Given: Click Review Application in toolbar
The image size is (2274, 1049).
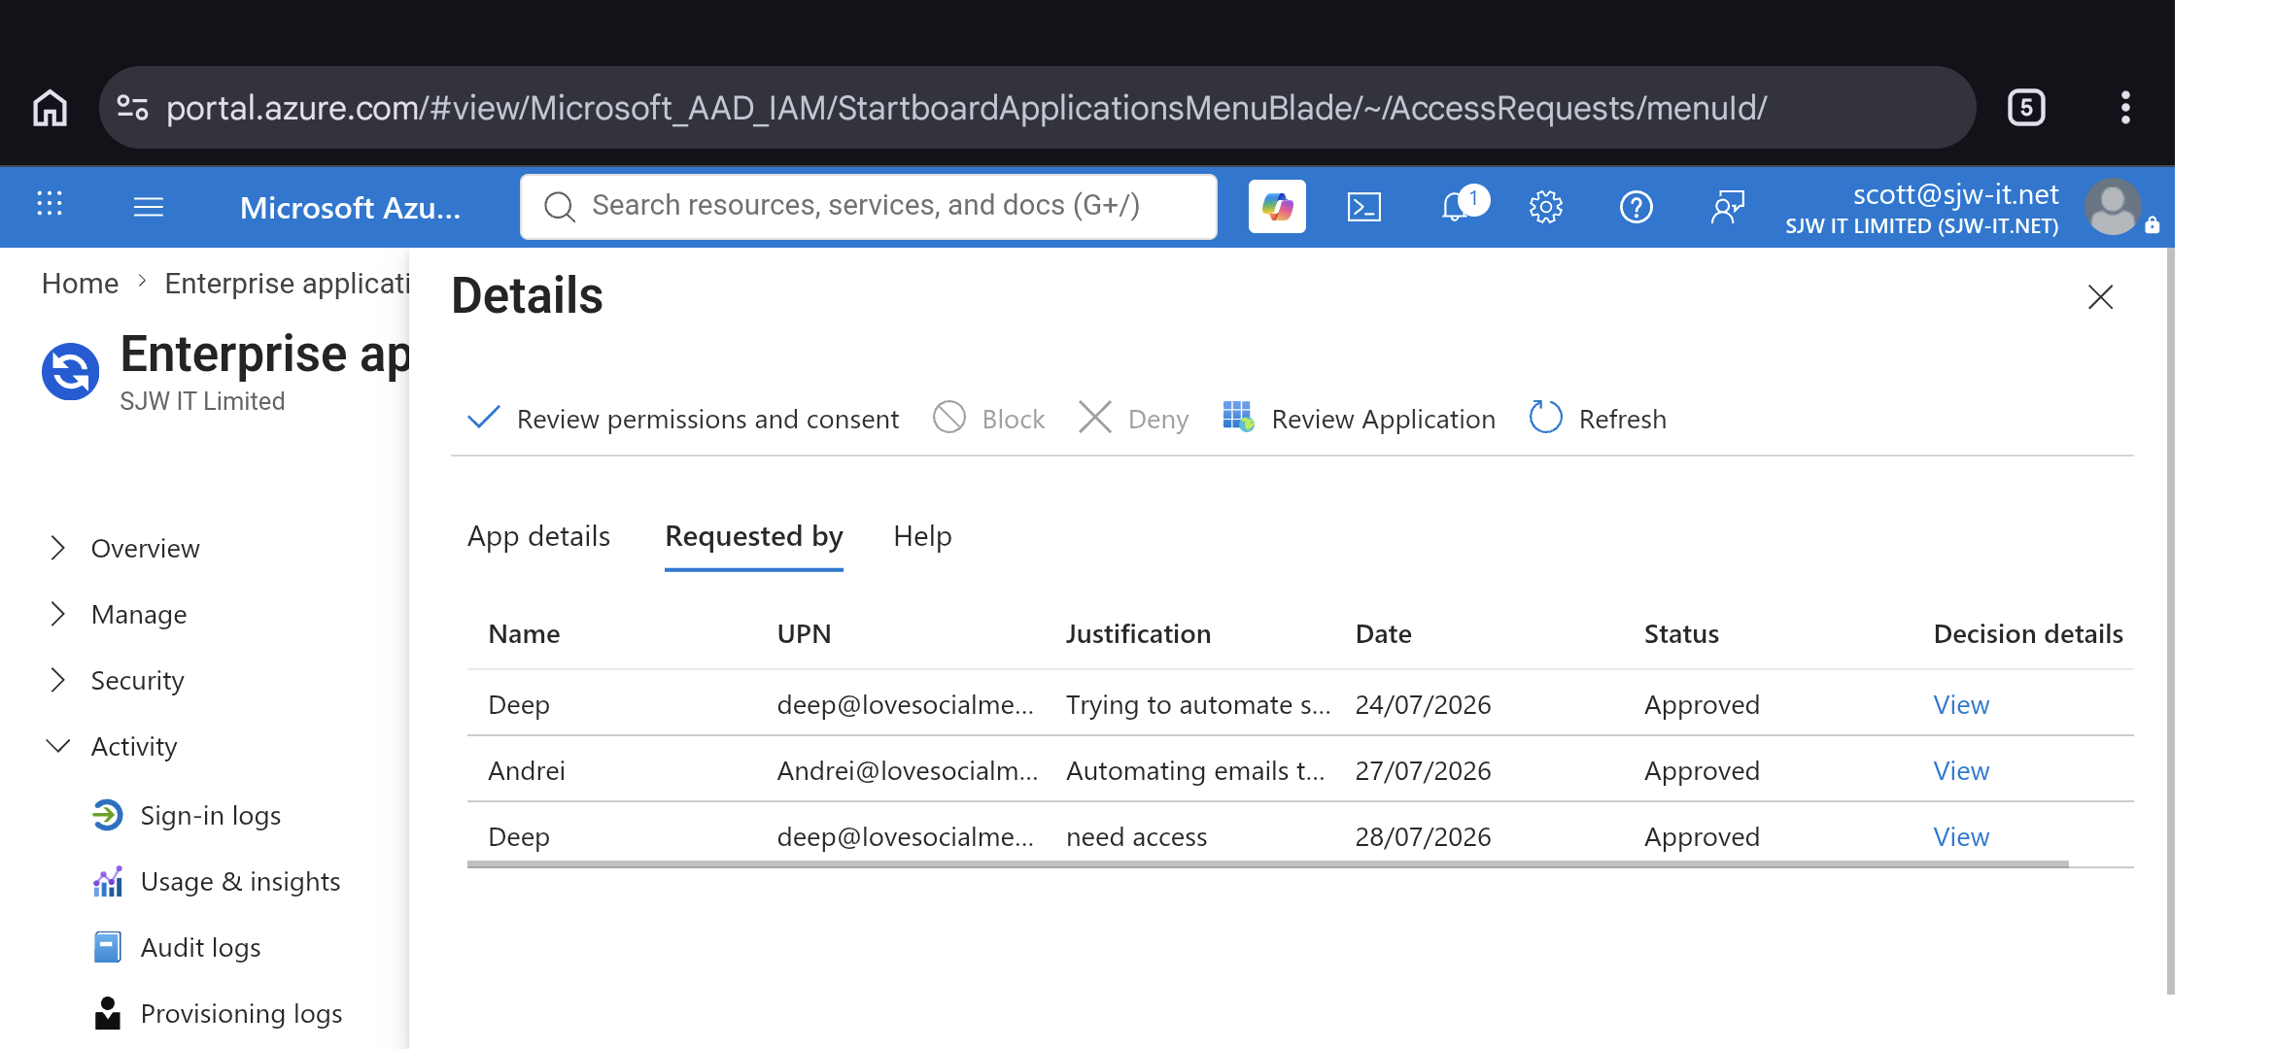Looking at the screenshot, I should 1360,419.
